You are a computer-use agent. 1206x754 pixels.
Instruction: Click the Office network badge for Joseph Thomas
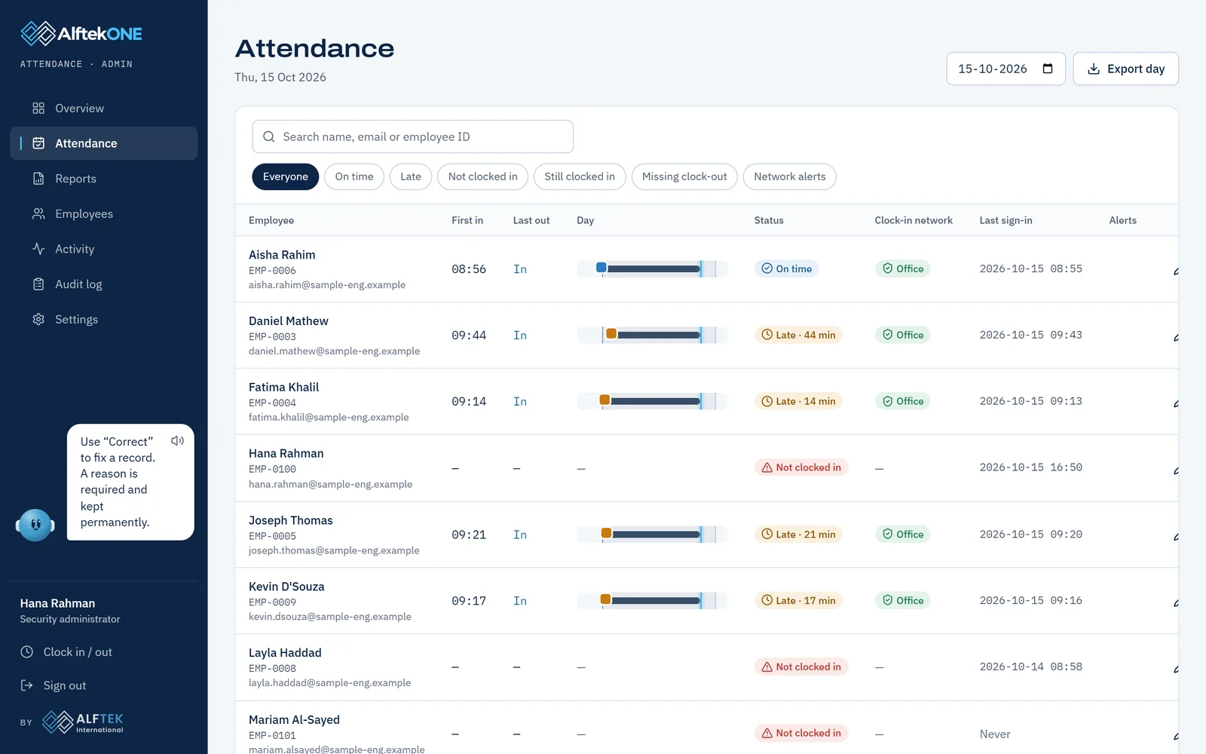click(x=902, y=535)
